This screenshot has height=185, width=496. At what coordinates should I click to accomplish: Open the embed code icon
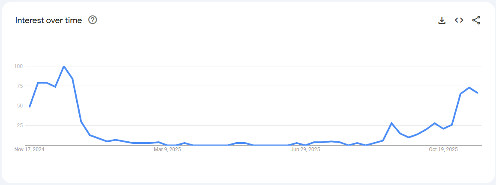pos(459,20)
